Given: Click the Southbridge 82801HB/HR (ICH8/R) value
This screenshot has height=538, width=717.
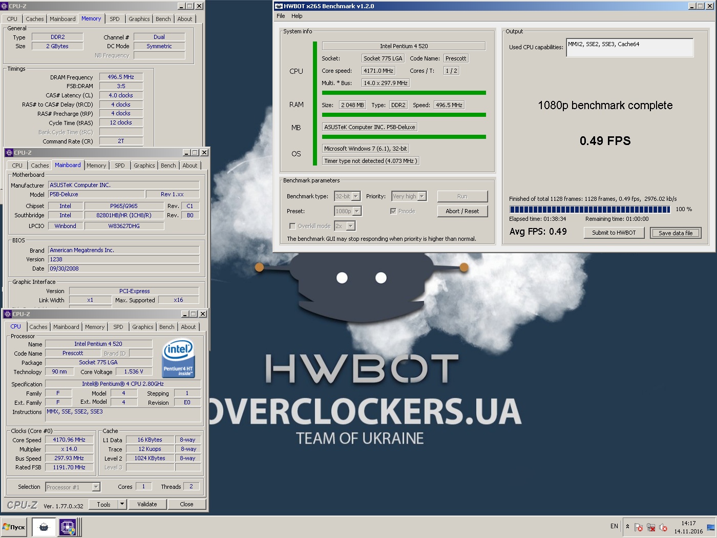Looking at the screenshot, I should tap(124, 215).
